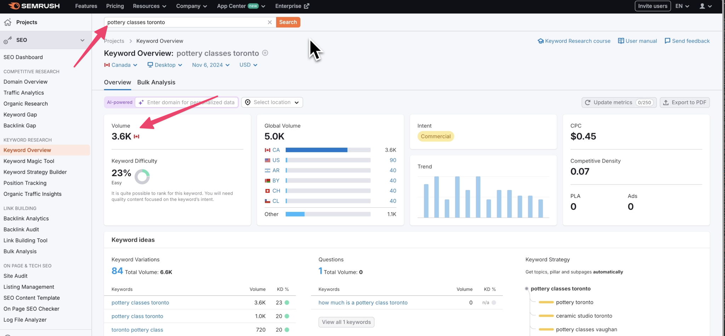This screenshot has height=336, width=725.
Task: Open the Desktop device dropdown
Action: pyautogui.click(x=165, y=65)
